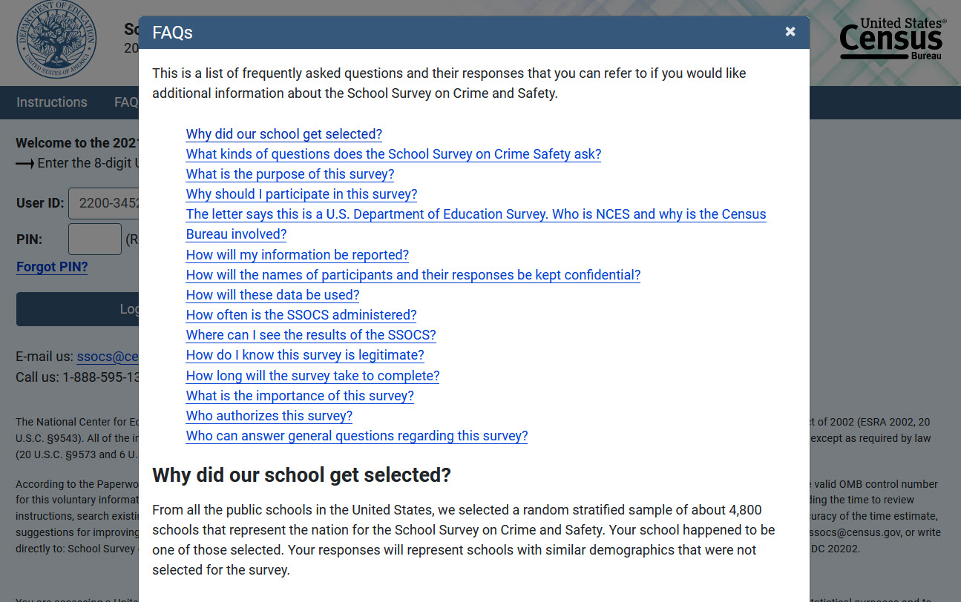Click the United States Census Bureau logo

pyautogui.click(x=891, y=39)
